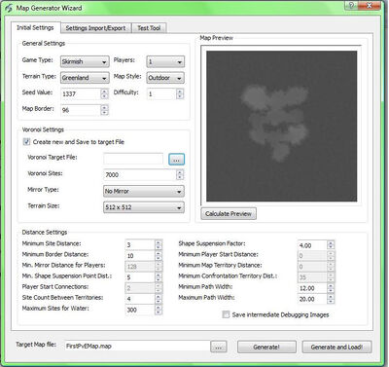
Task: Click the Map Generator Wizard title bar icon
Action: [x=8, y=8]
